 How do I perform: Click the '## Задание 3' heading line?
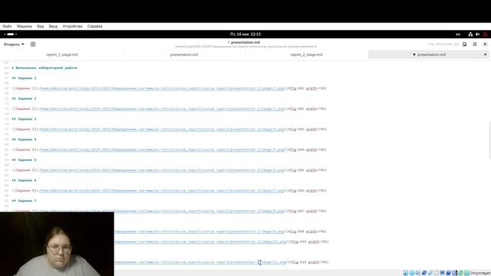pyautogui.click(x=24, y=119)
